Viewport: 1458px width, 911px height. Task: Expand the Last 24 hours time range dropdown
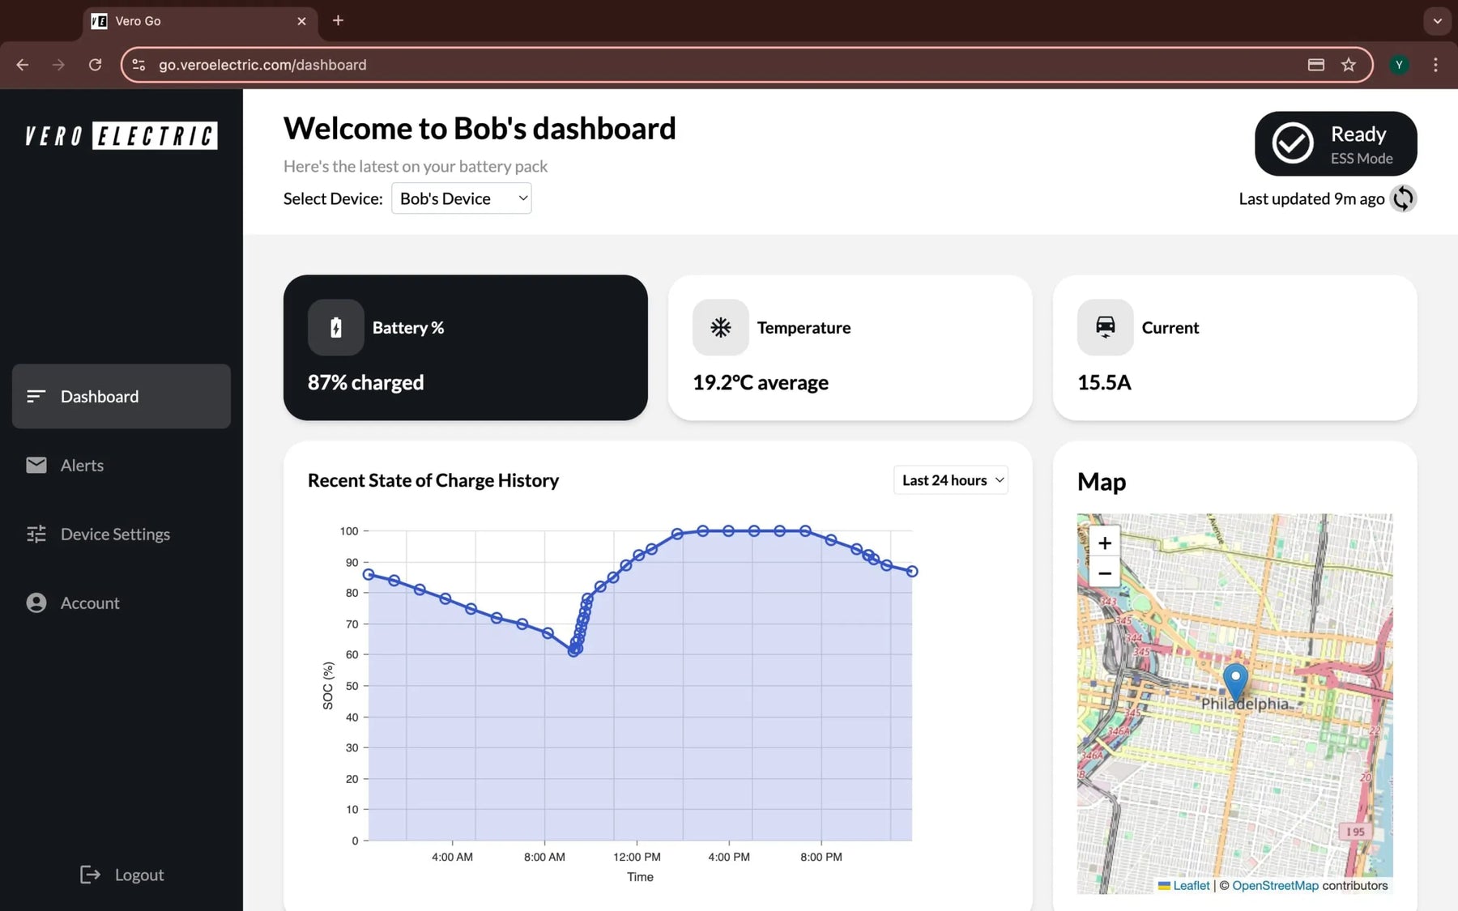click(x=951, y=480)
